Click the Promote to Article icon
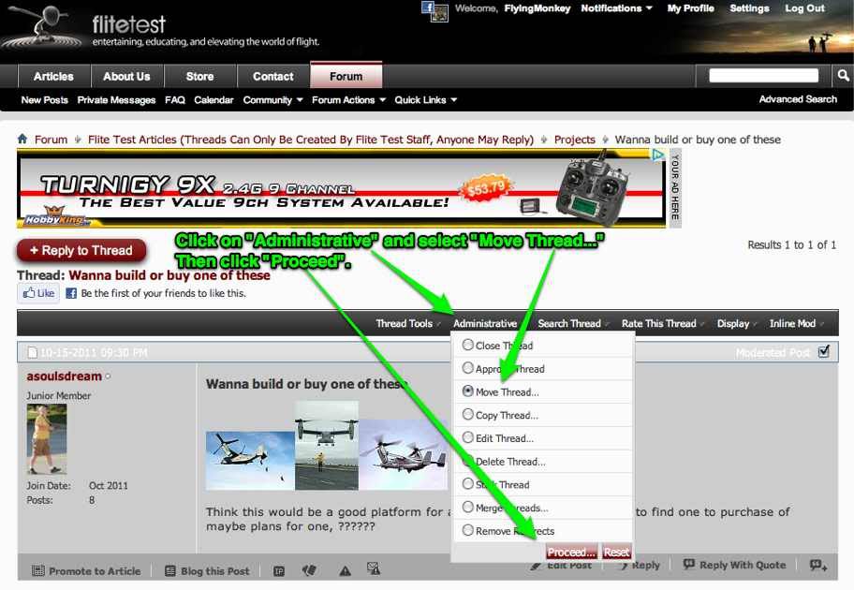 click(38, 571)
